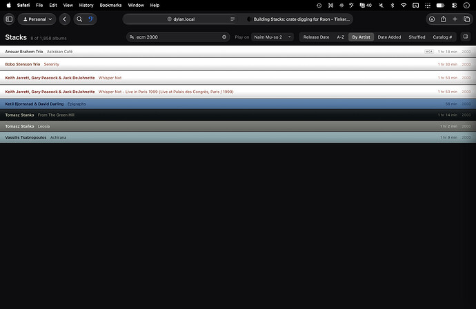The width and height of the screenshot is (476, 309).
Task: Click the MQA badge on Astrakan Café
Action: (429, 52)
